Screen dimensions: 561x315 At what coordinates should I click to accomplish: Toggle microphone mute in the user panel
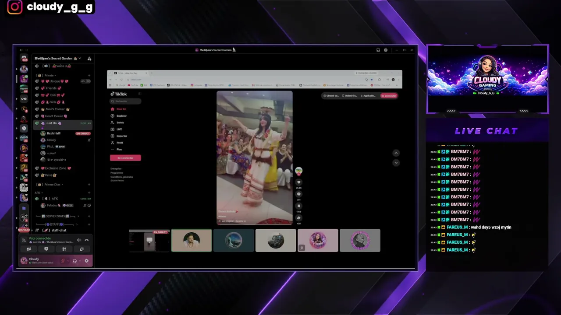63,261
